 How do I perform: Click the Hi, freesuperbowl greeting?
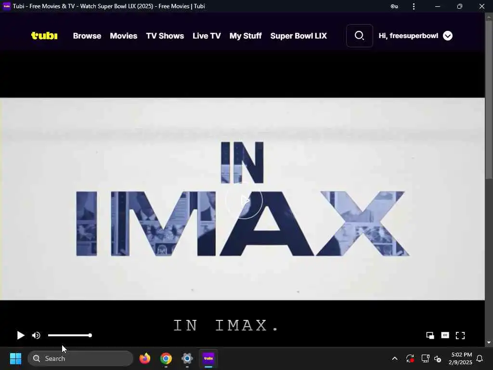click(408, 36)
